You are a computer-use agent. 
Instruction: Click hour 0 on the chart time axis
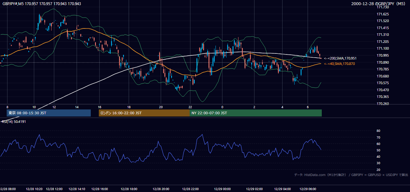pyautogui.click(x=222, y=107)
